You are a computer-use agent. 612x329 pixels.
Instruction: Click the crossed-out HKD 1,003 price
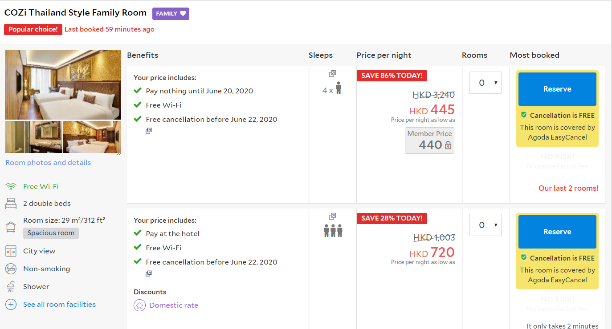(x=434, y=237)
